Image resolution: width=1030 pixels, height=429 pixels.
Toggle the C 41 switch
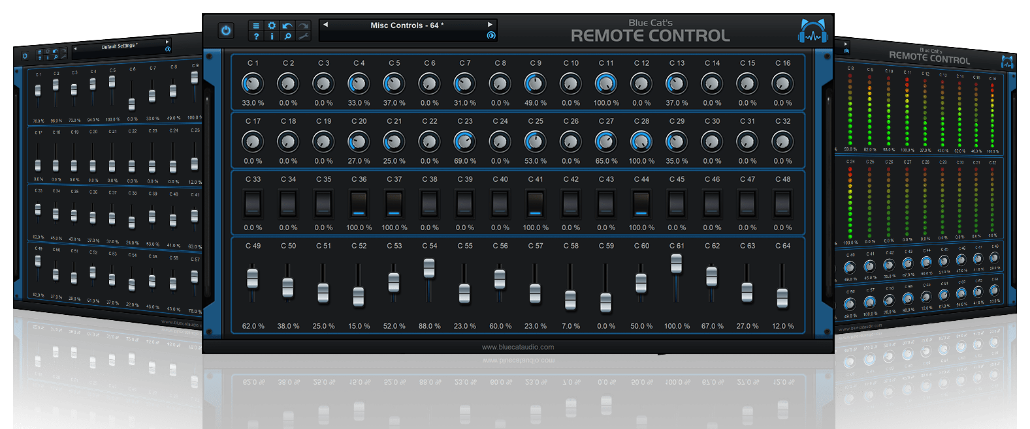pyautogui.click(x=535, y=203)
